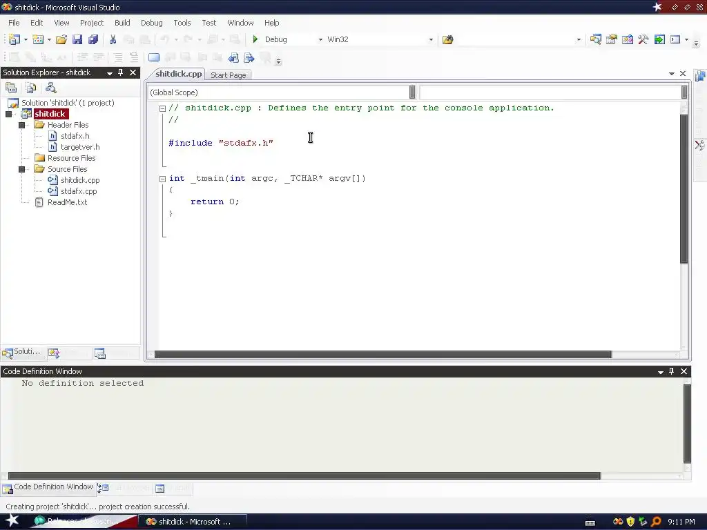
Task: Select targetver.h in Solution Explorer
Action: (80, 147)
